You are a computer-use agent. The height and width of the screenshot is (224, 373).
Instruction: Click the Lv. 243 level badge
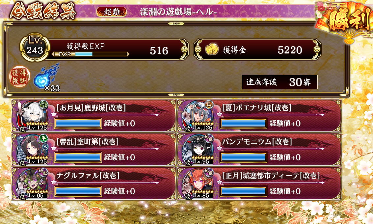point(35,47)
